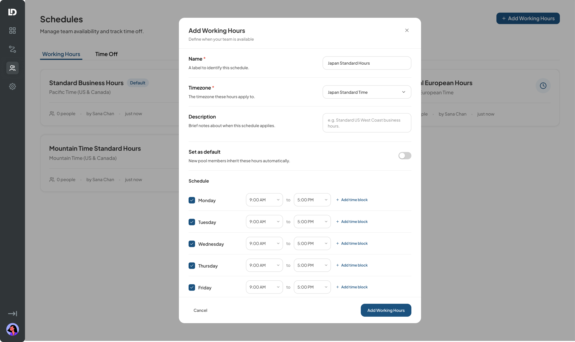
Task: Uncheck the Thursday checkbox
Action: [192, 266]
